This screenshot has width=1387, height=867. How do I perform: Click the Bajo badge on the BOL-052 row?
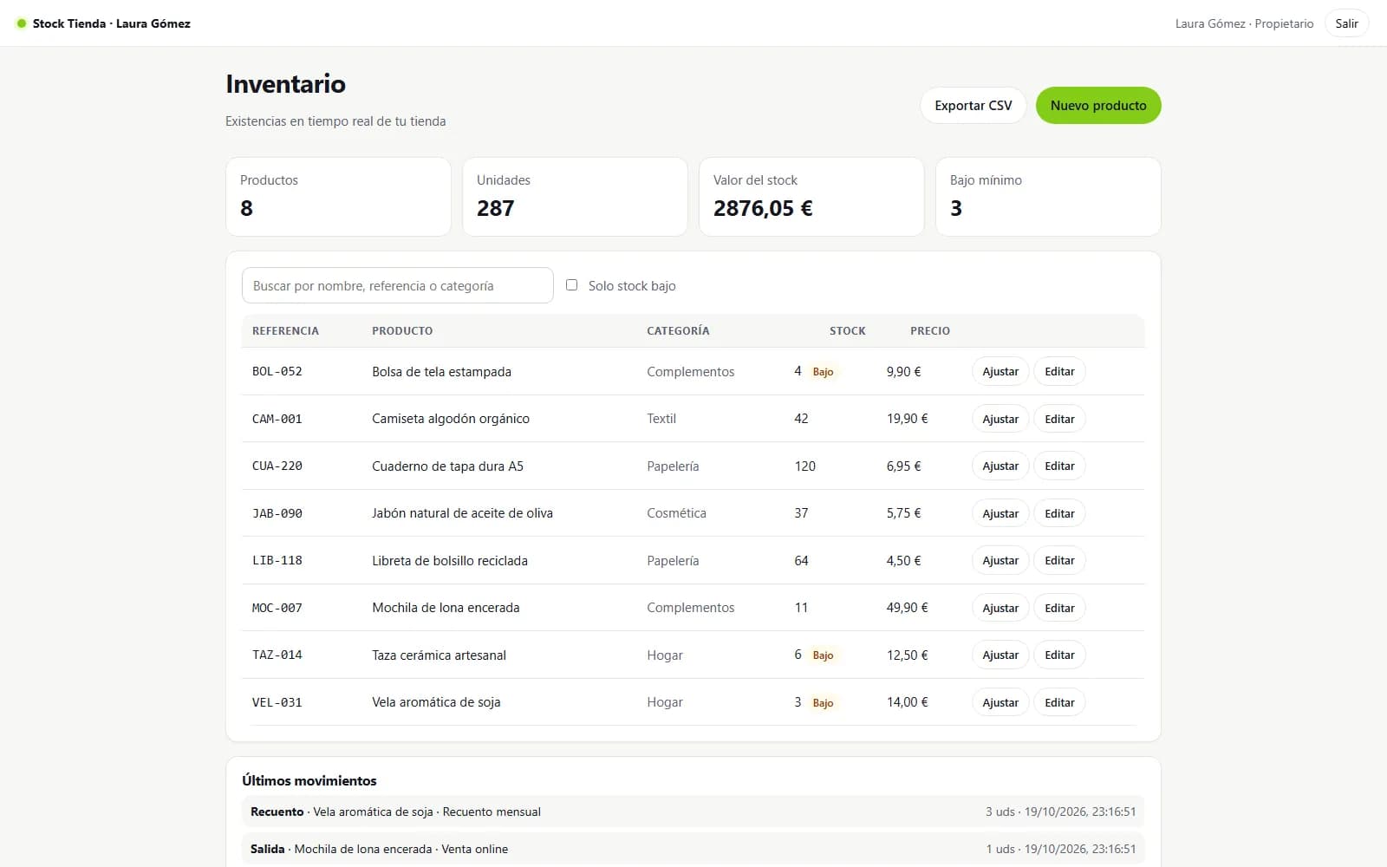pos(823,372)
